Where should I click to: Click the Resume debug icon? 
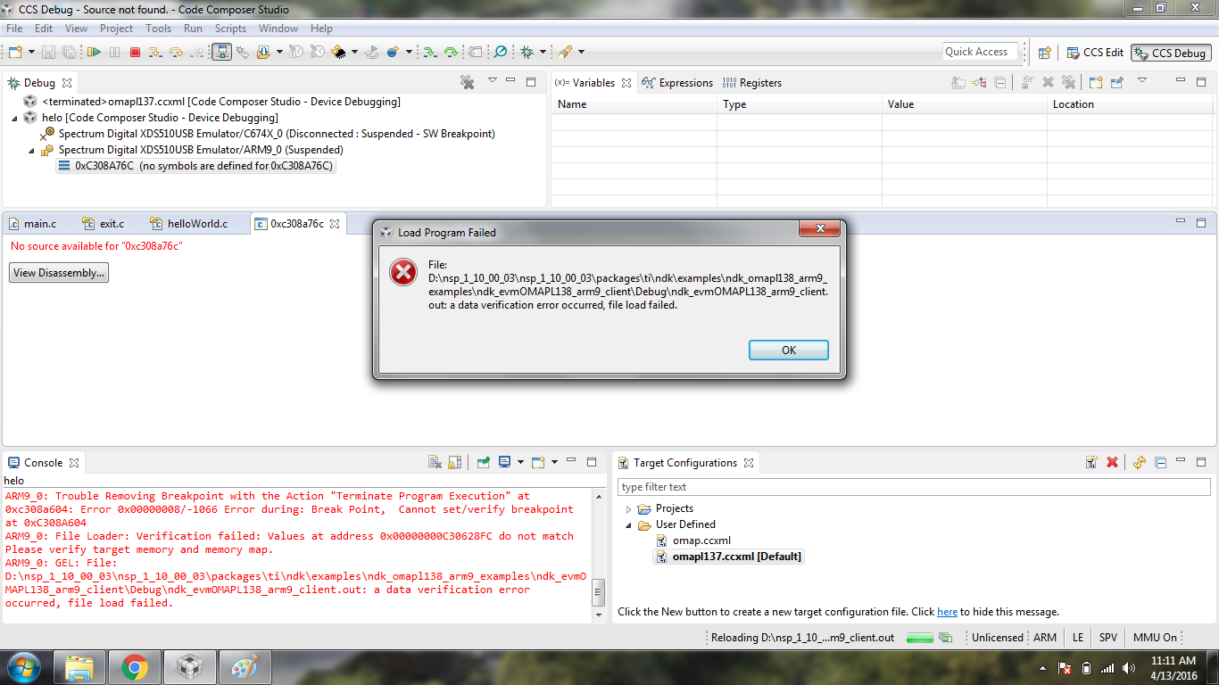94,51
